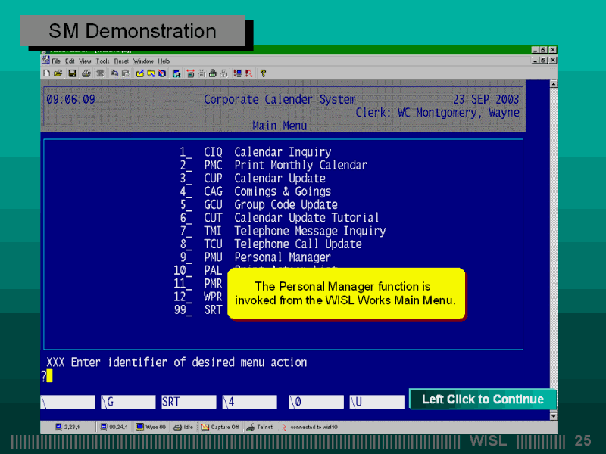Image resolution: width=606 pixels, height=454 pixels.
Task: Click the Open folder toolbar icon
Action: click(57, 73)
